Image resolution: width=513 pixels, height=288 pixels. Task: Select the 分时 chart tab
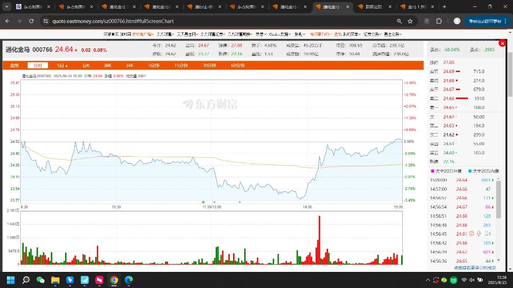pyautogui.click(x=38, y=65)
